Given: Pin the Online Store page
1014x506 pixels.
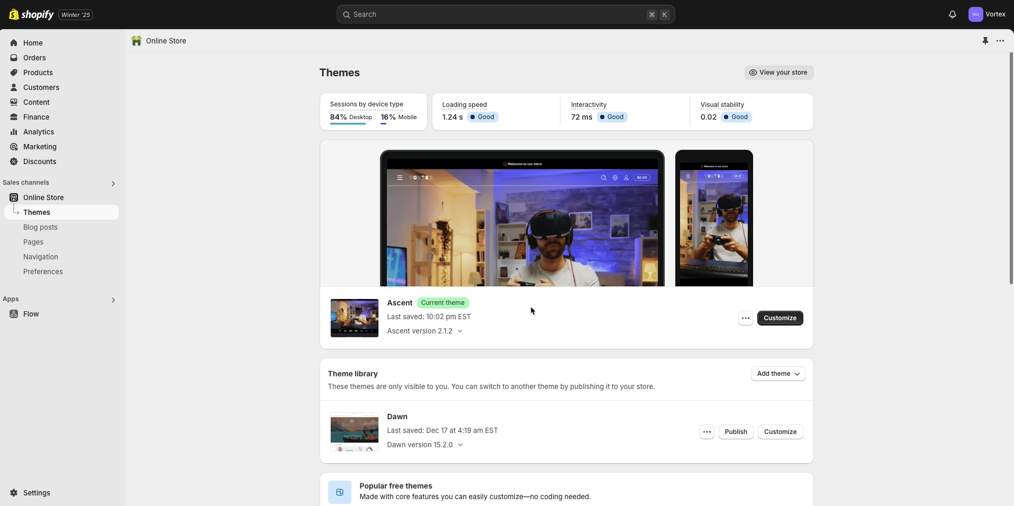Looking at the screenshot, I should point(985,41).
